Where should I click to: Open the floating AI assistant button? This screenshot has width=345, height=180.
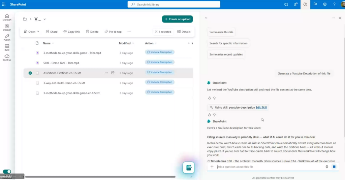[189, 168]
